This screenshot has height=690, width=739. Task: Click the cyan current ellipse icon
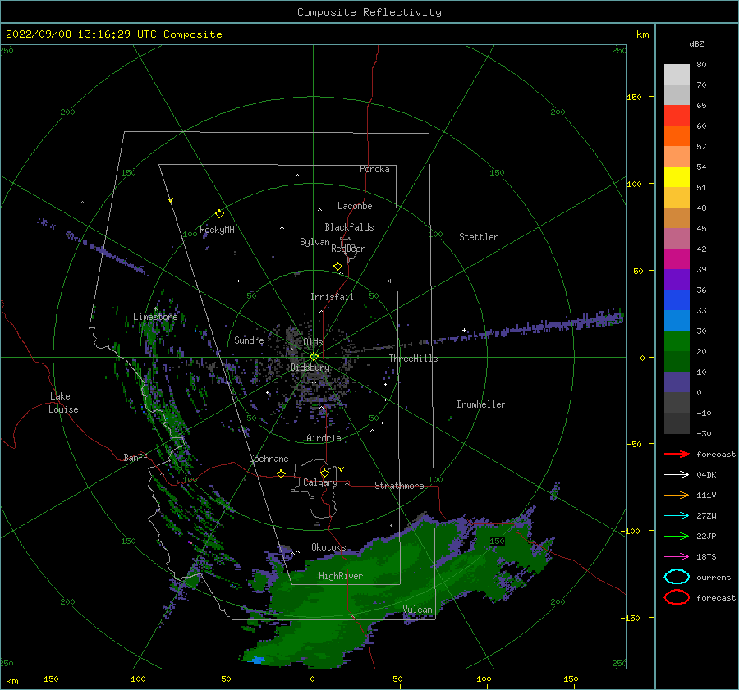pyautogui.click(x=677, y=577)
